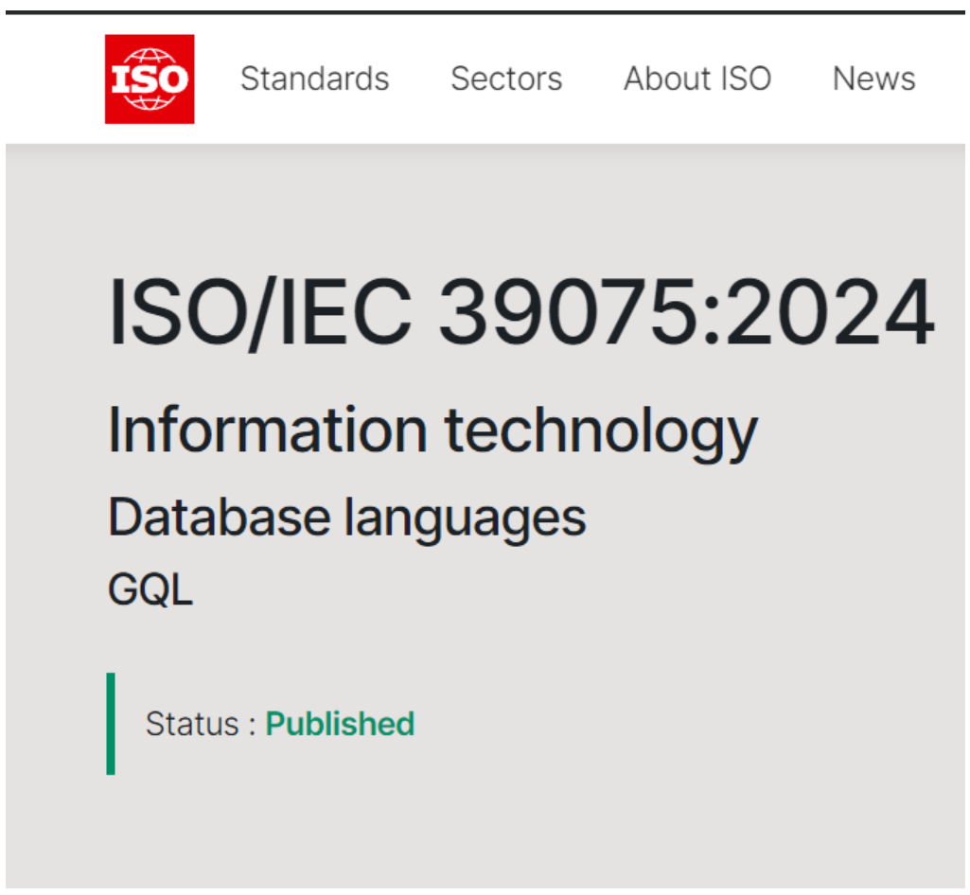Click the Database languages subtitle
The height and width of the screenshot is (895, 970).
pos(346,518)
